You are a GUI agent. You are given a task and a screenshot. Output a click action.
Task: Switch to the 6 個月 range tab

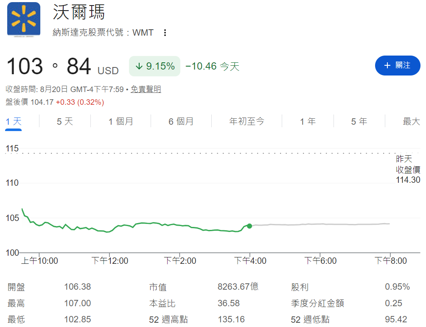pos(181,121)
